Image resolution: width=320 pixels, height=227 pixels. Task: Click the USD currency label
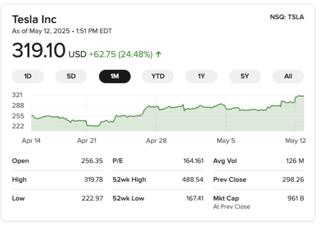coord(77,55)
